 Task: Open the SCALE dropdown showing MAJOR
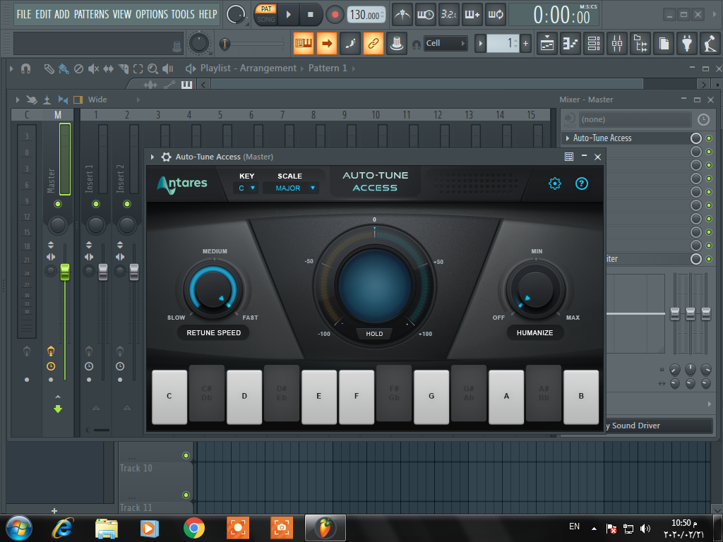point(291,188)
